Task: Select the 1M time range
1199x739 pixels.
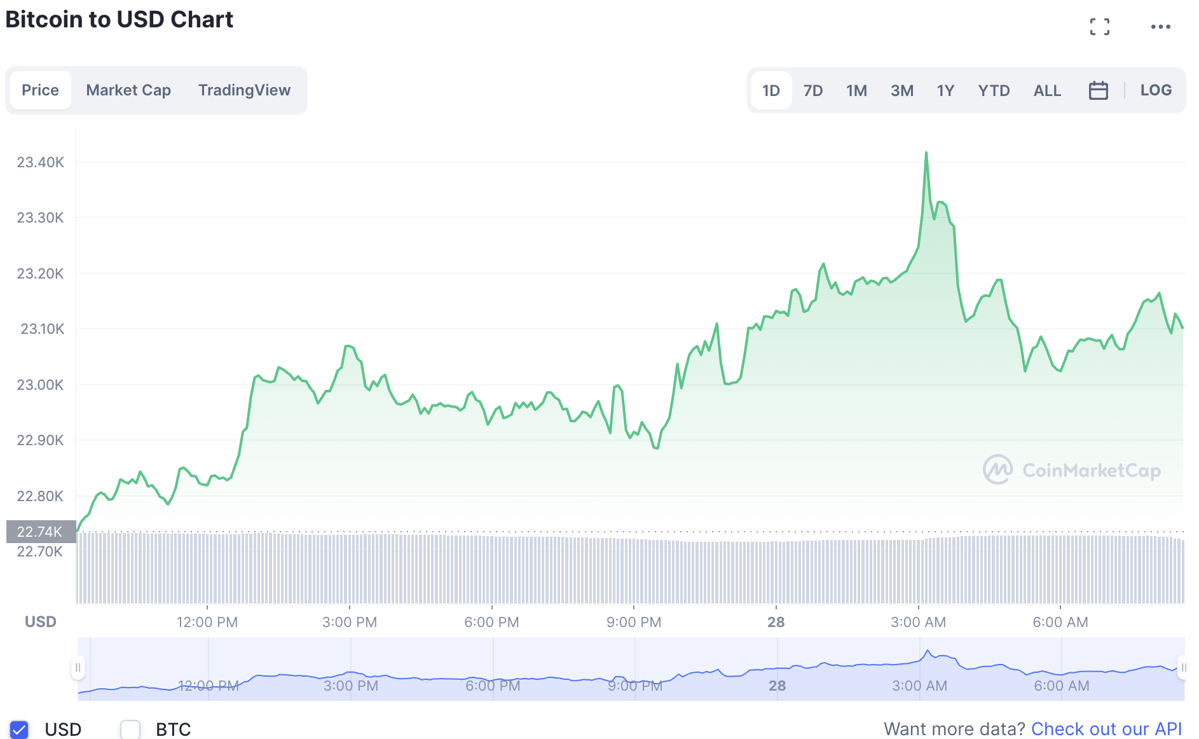Action: coord(856,90)
